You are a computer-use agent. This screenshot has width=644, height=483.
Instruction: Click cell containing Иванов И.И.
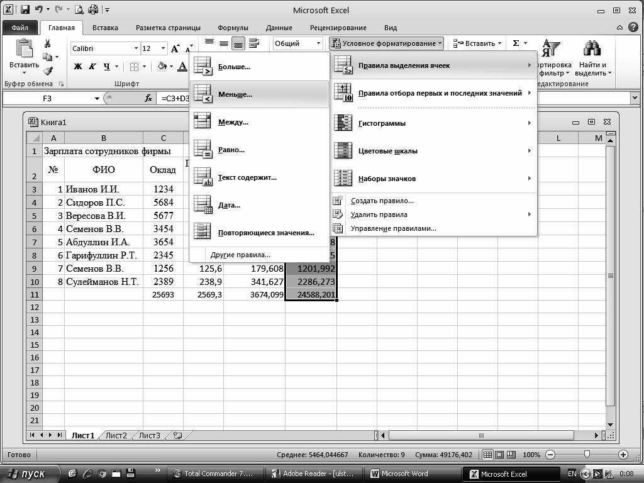click(x=104, y=189)
